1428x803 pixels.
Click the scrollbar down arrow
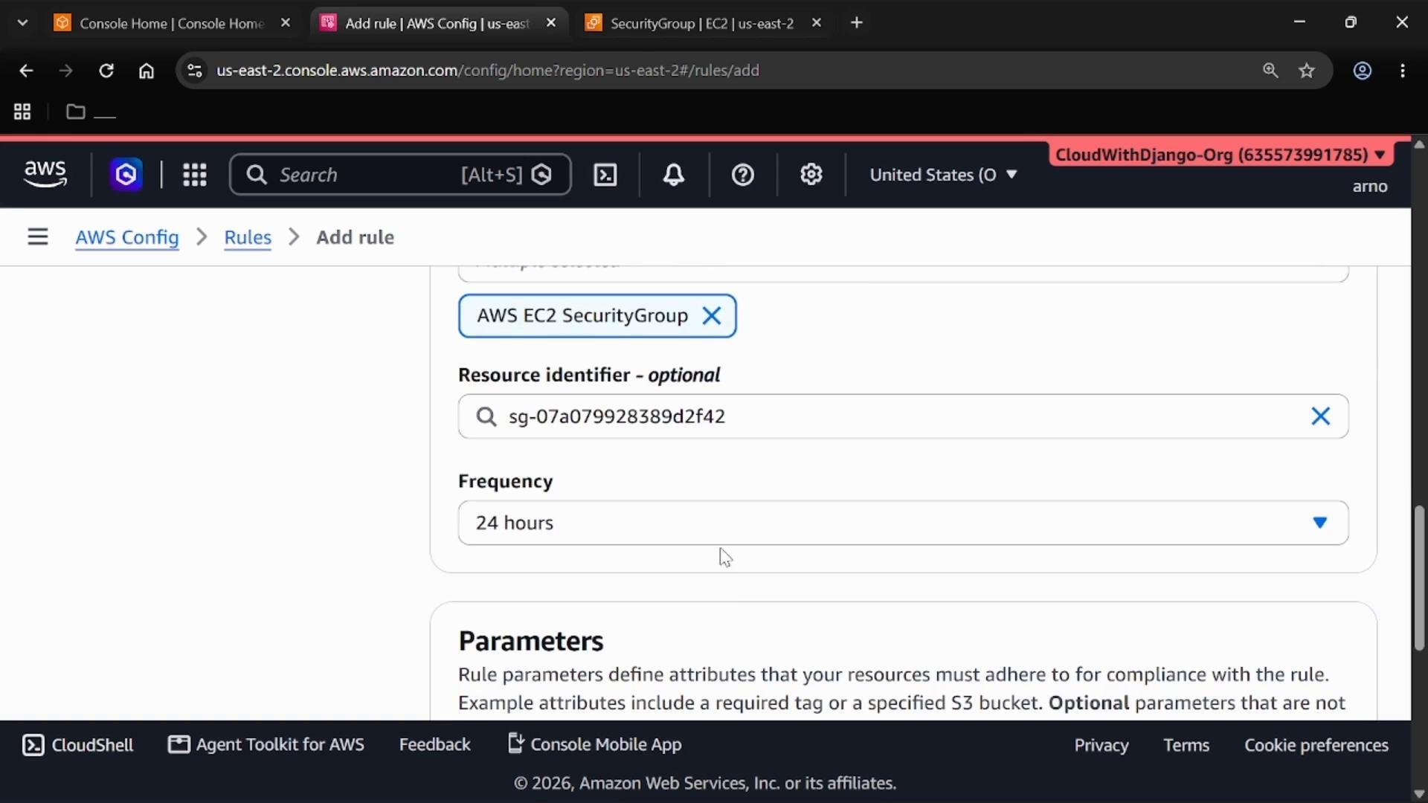(x=1419, y=794)
